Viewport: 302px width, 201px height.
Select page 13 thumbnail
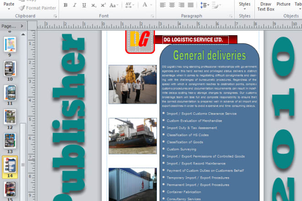(10, 141)
